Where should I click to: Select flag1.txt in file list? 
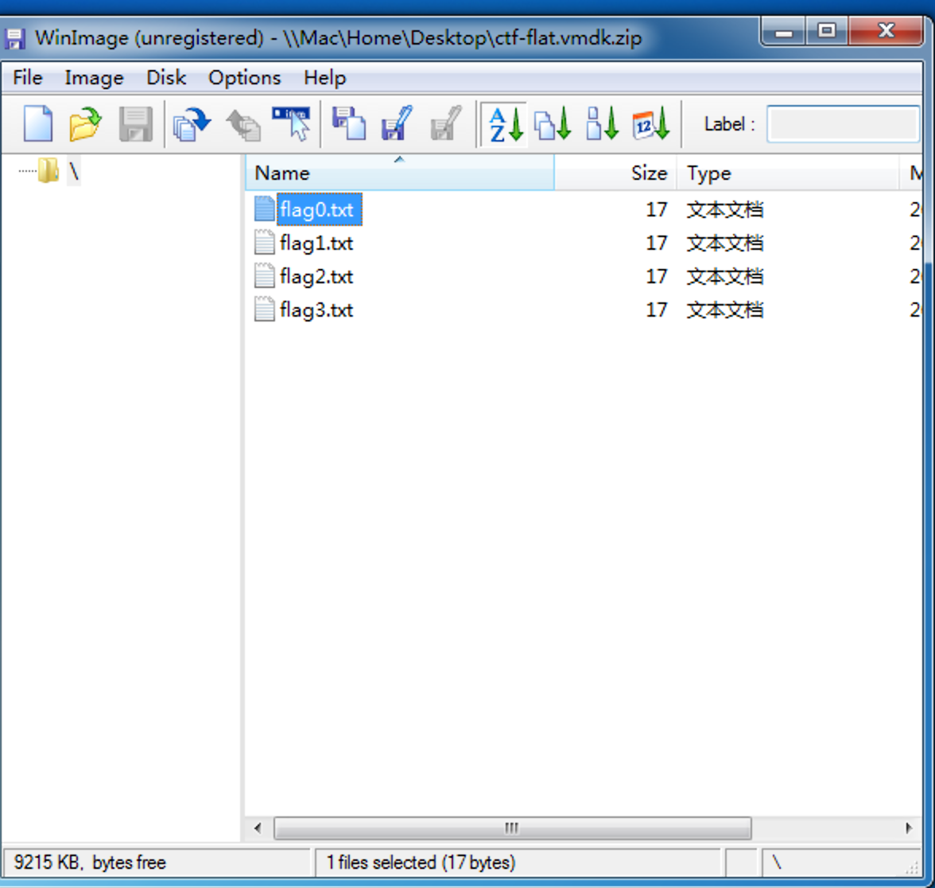[316, 243]
